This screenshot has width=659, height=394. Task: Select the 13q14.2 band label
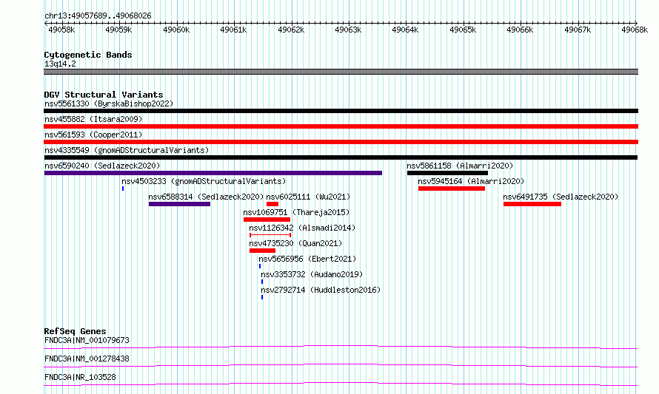(x=60, y=64)
